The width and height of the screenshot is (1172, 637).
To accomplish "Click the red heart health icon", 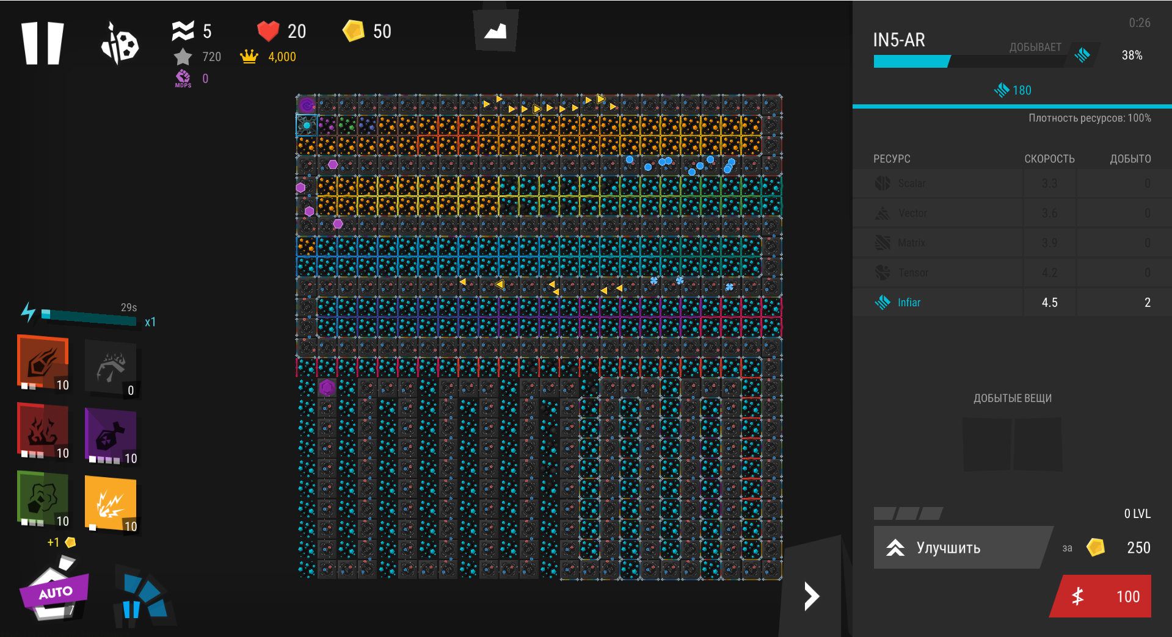I will pos(268,31).
